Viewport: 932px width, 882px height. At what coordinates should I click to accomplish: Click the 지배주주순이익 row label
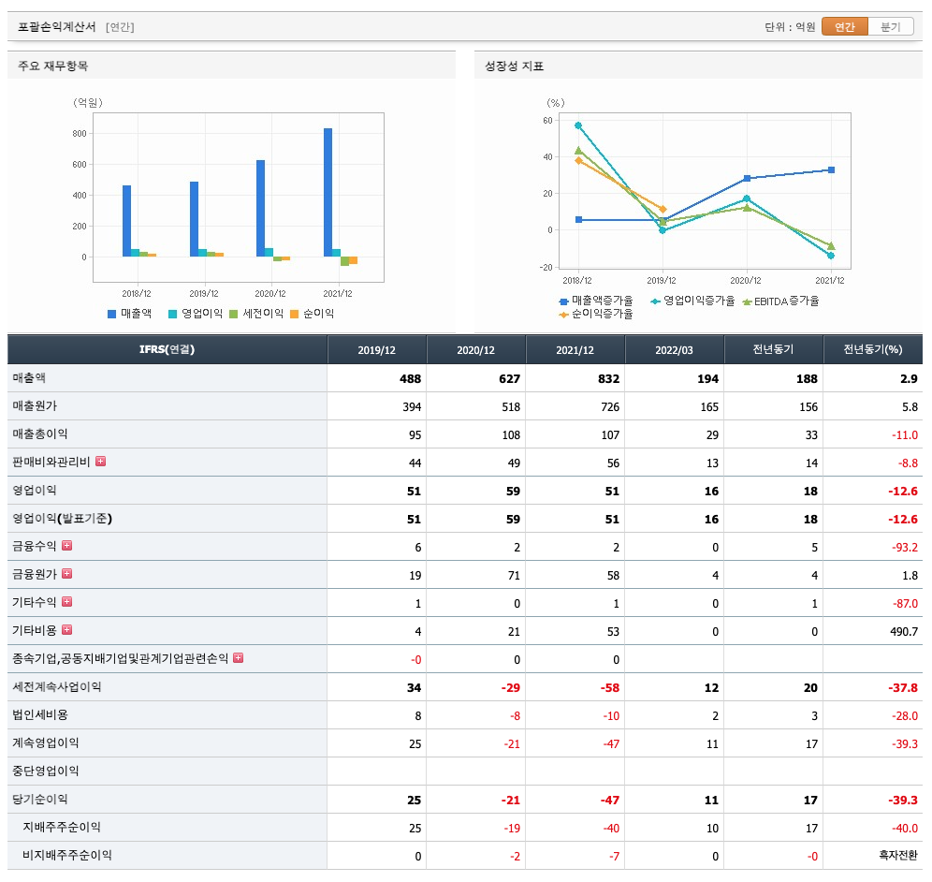(x=62, y=827)
